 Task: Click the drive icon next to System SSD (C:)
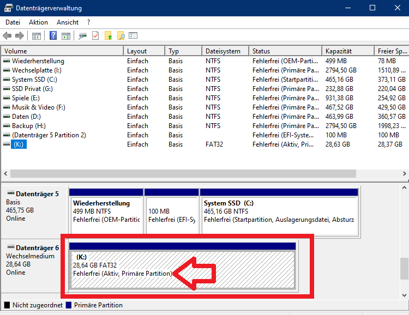point(7,79)
